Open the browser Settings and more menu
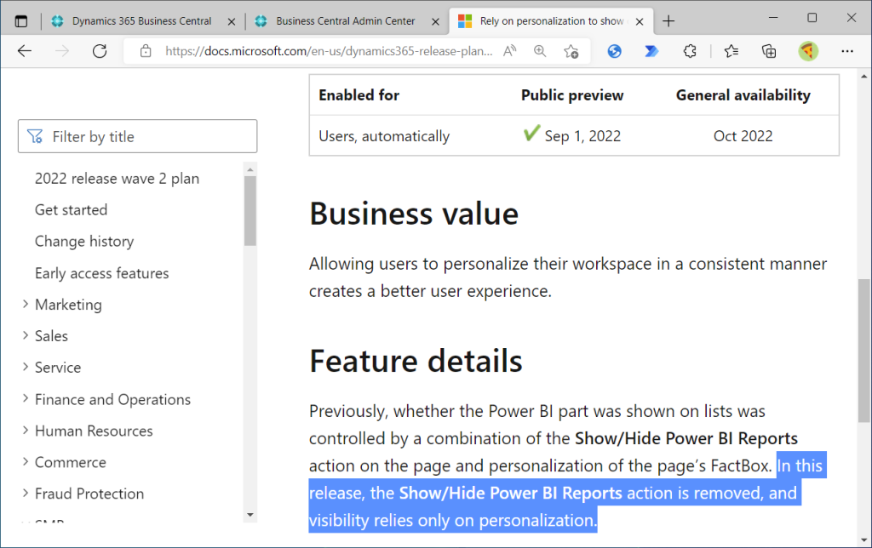This screenshot has width=872, height=548. [x=847, y=51]
